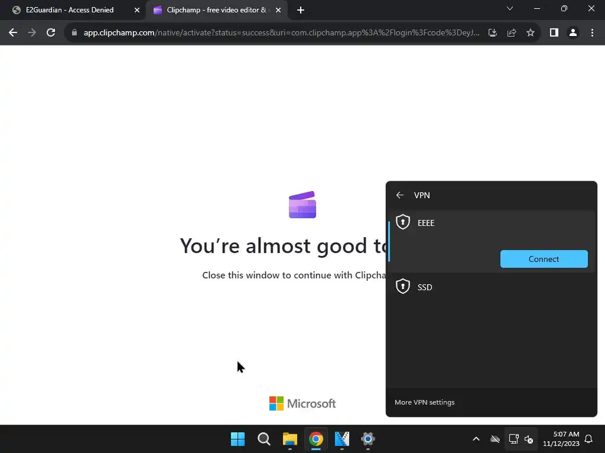
Task: Install app icon in address bar
Action: coord(493,33)
